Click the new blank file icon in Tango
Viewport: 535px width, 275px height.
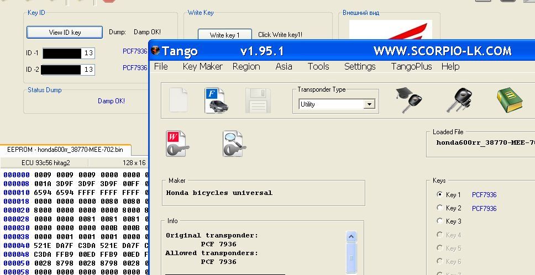(x=179, y=100)
